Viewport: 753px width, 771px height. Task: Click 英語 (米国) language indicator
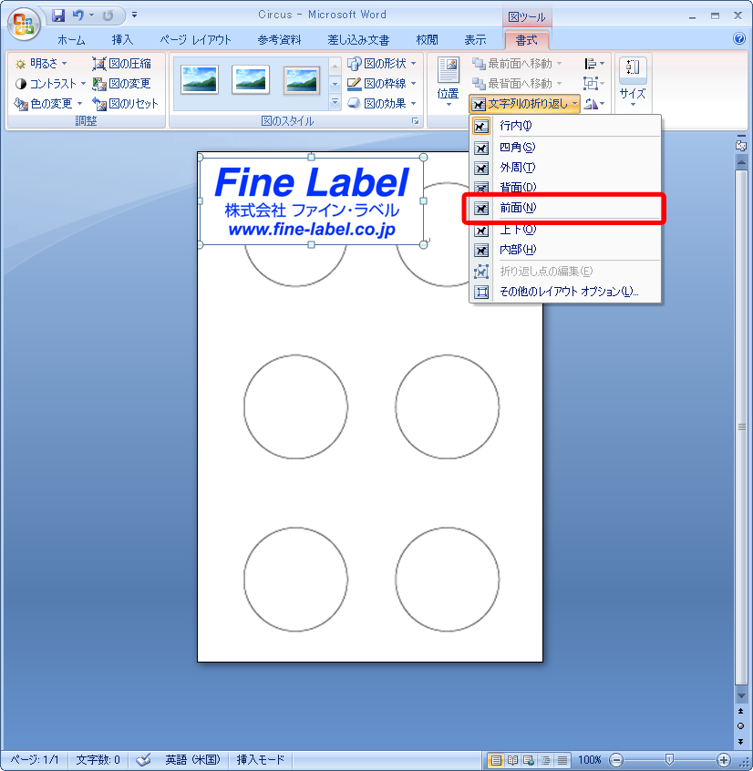click(x=192, y=760)
